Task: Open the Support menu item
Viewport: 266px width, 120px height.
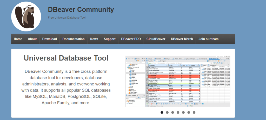Action: pos(110,39)
